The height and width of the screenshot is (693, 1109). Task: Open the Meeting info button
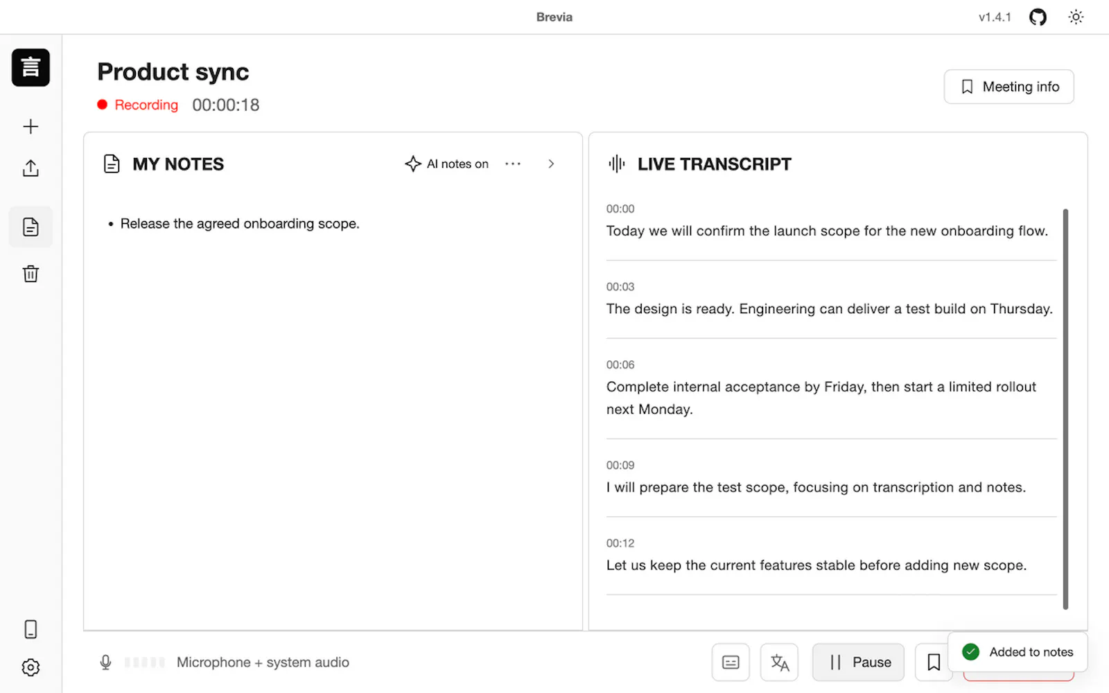pos(1008,87)
